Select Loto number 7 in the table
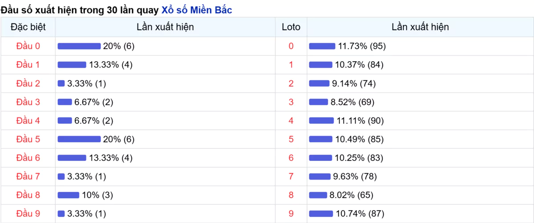Screen dimensions: 534x223 pos(291,176)
